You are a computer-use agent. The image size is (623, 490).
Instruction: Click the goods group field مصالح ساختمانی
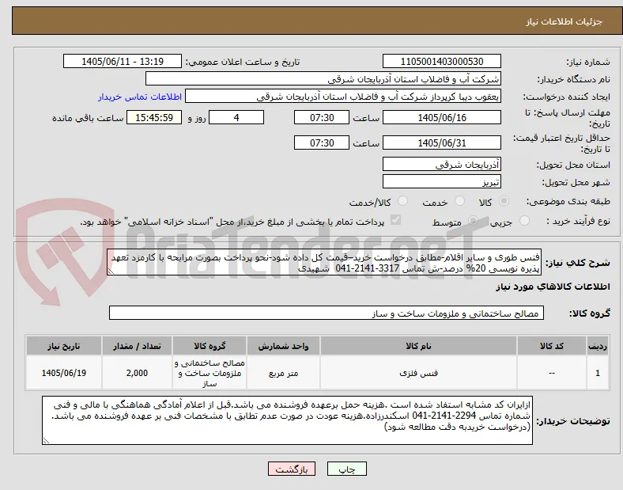pyautogui.click(x=327, y=313)
